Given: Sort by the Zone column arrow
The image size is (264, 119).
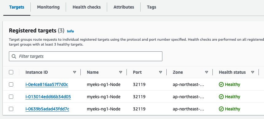Looking at the screenshot, I should (207, 72).
